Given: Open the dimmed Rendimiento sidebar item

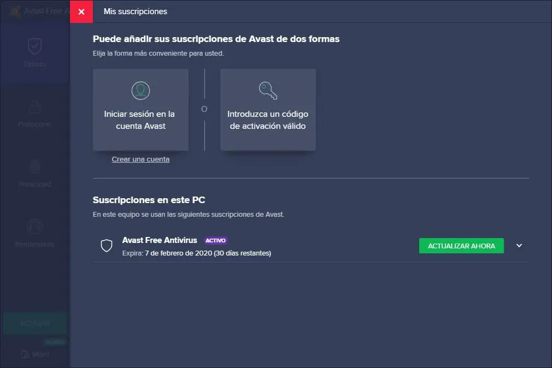Looking at the screenshot, I should point(35,234).
